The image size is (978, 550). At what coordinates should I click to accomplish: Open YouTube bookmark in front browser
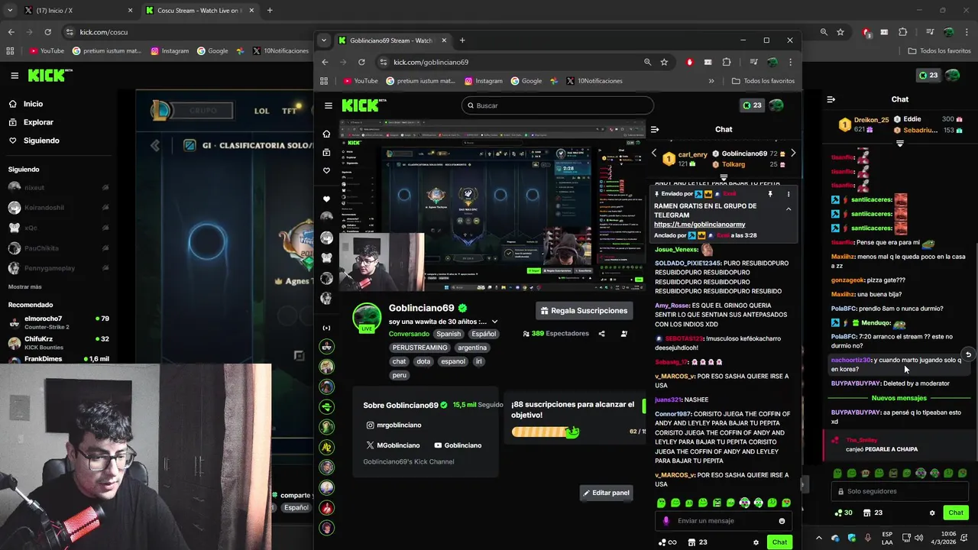361,81
